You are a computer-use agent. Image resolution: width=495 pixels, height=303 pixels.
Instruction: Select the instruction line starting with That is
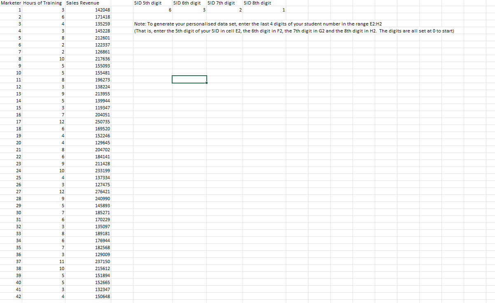point(288,30)
